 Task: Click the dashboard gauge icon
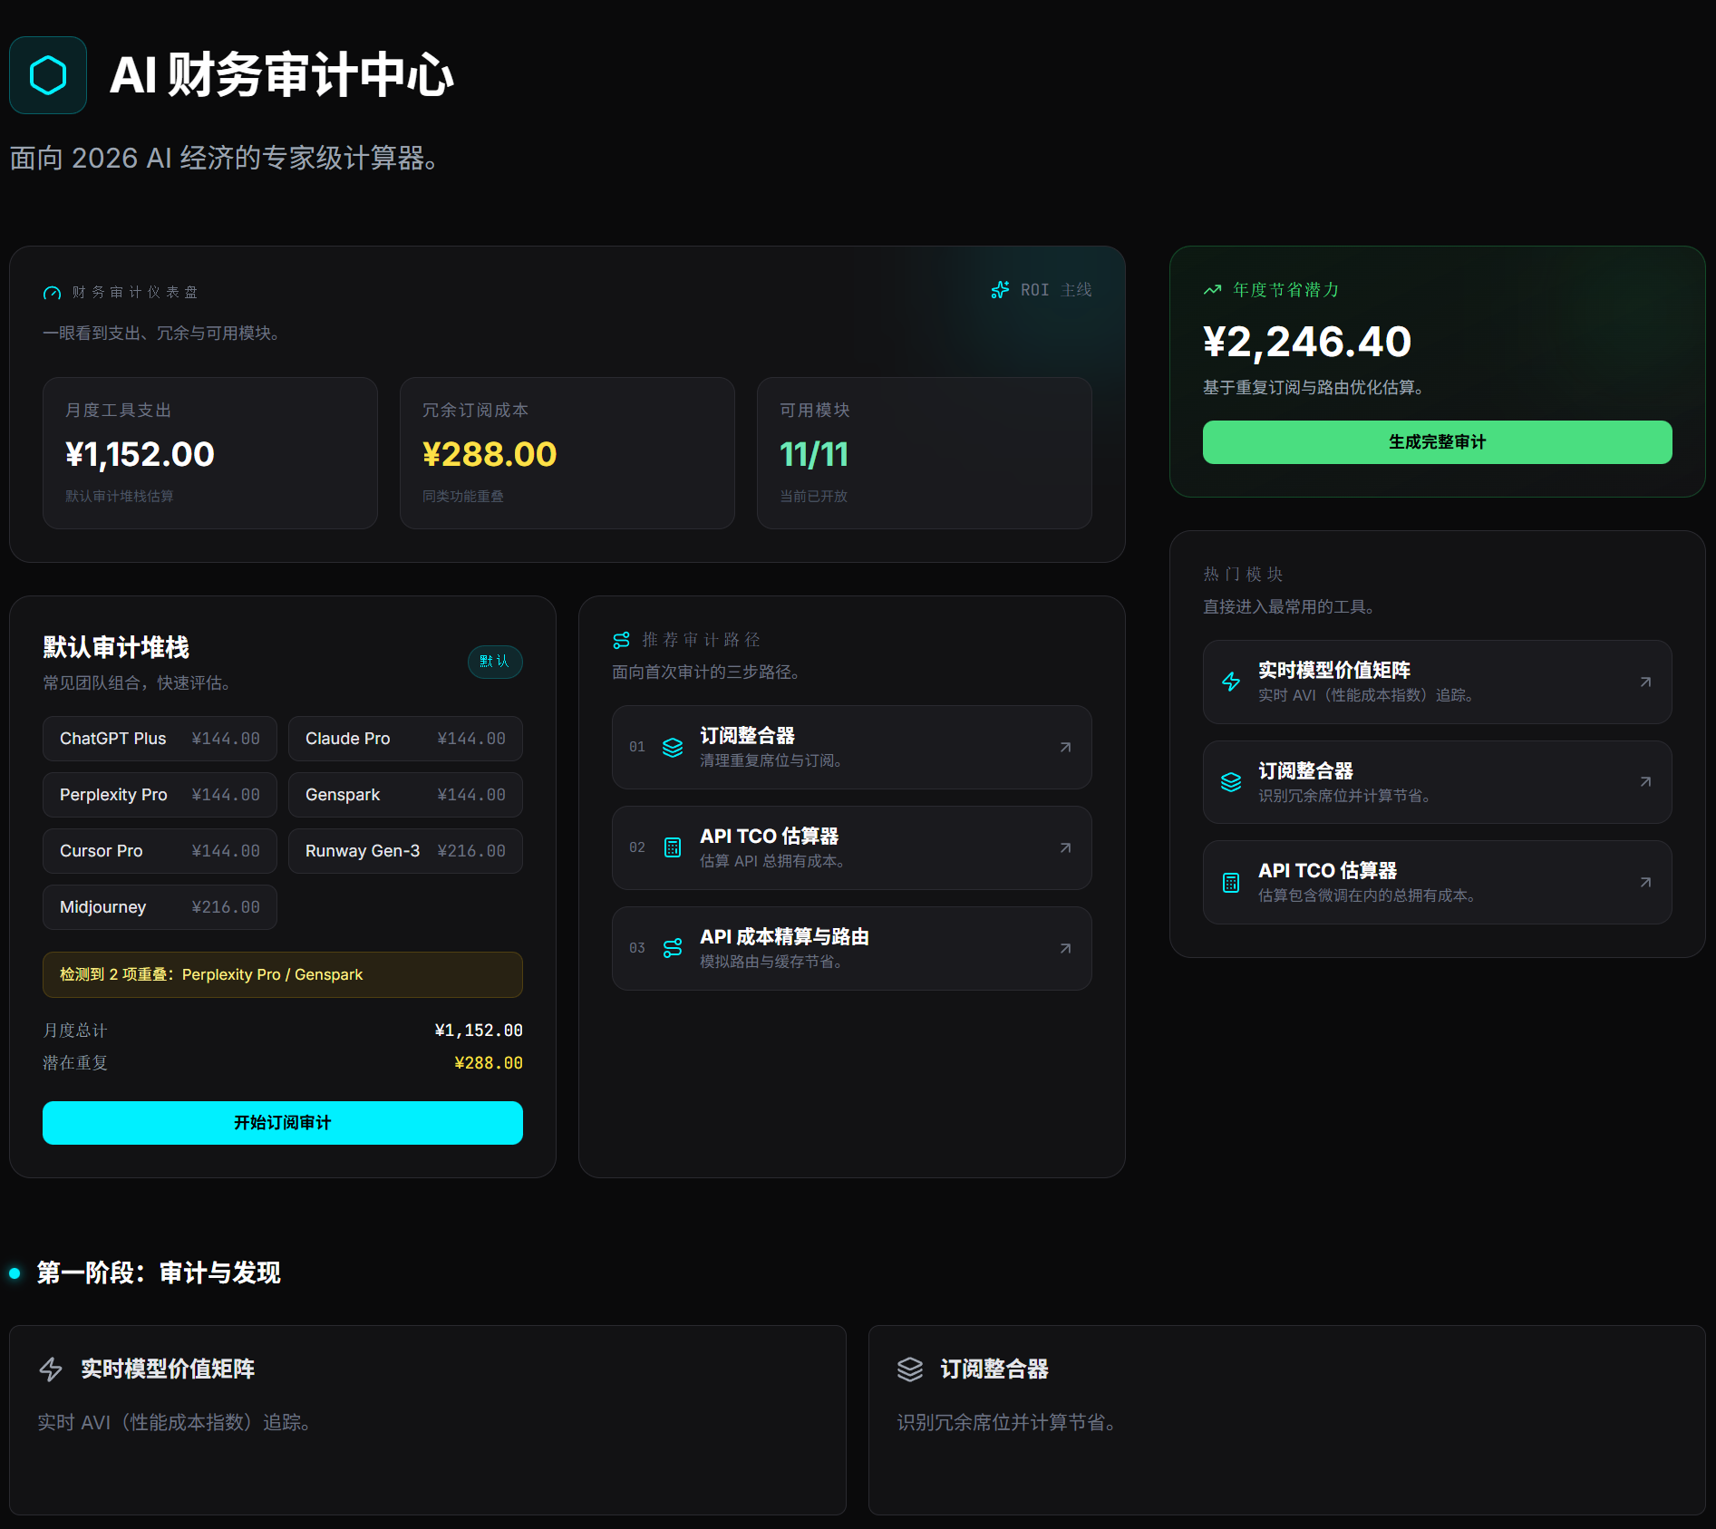(52, 293)
